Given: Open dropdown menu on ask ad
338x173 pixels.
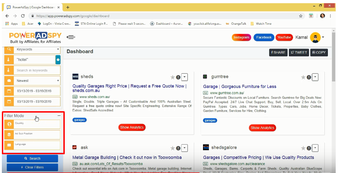Looking at the screenshot, I should pos(184,148).
